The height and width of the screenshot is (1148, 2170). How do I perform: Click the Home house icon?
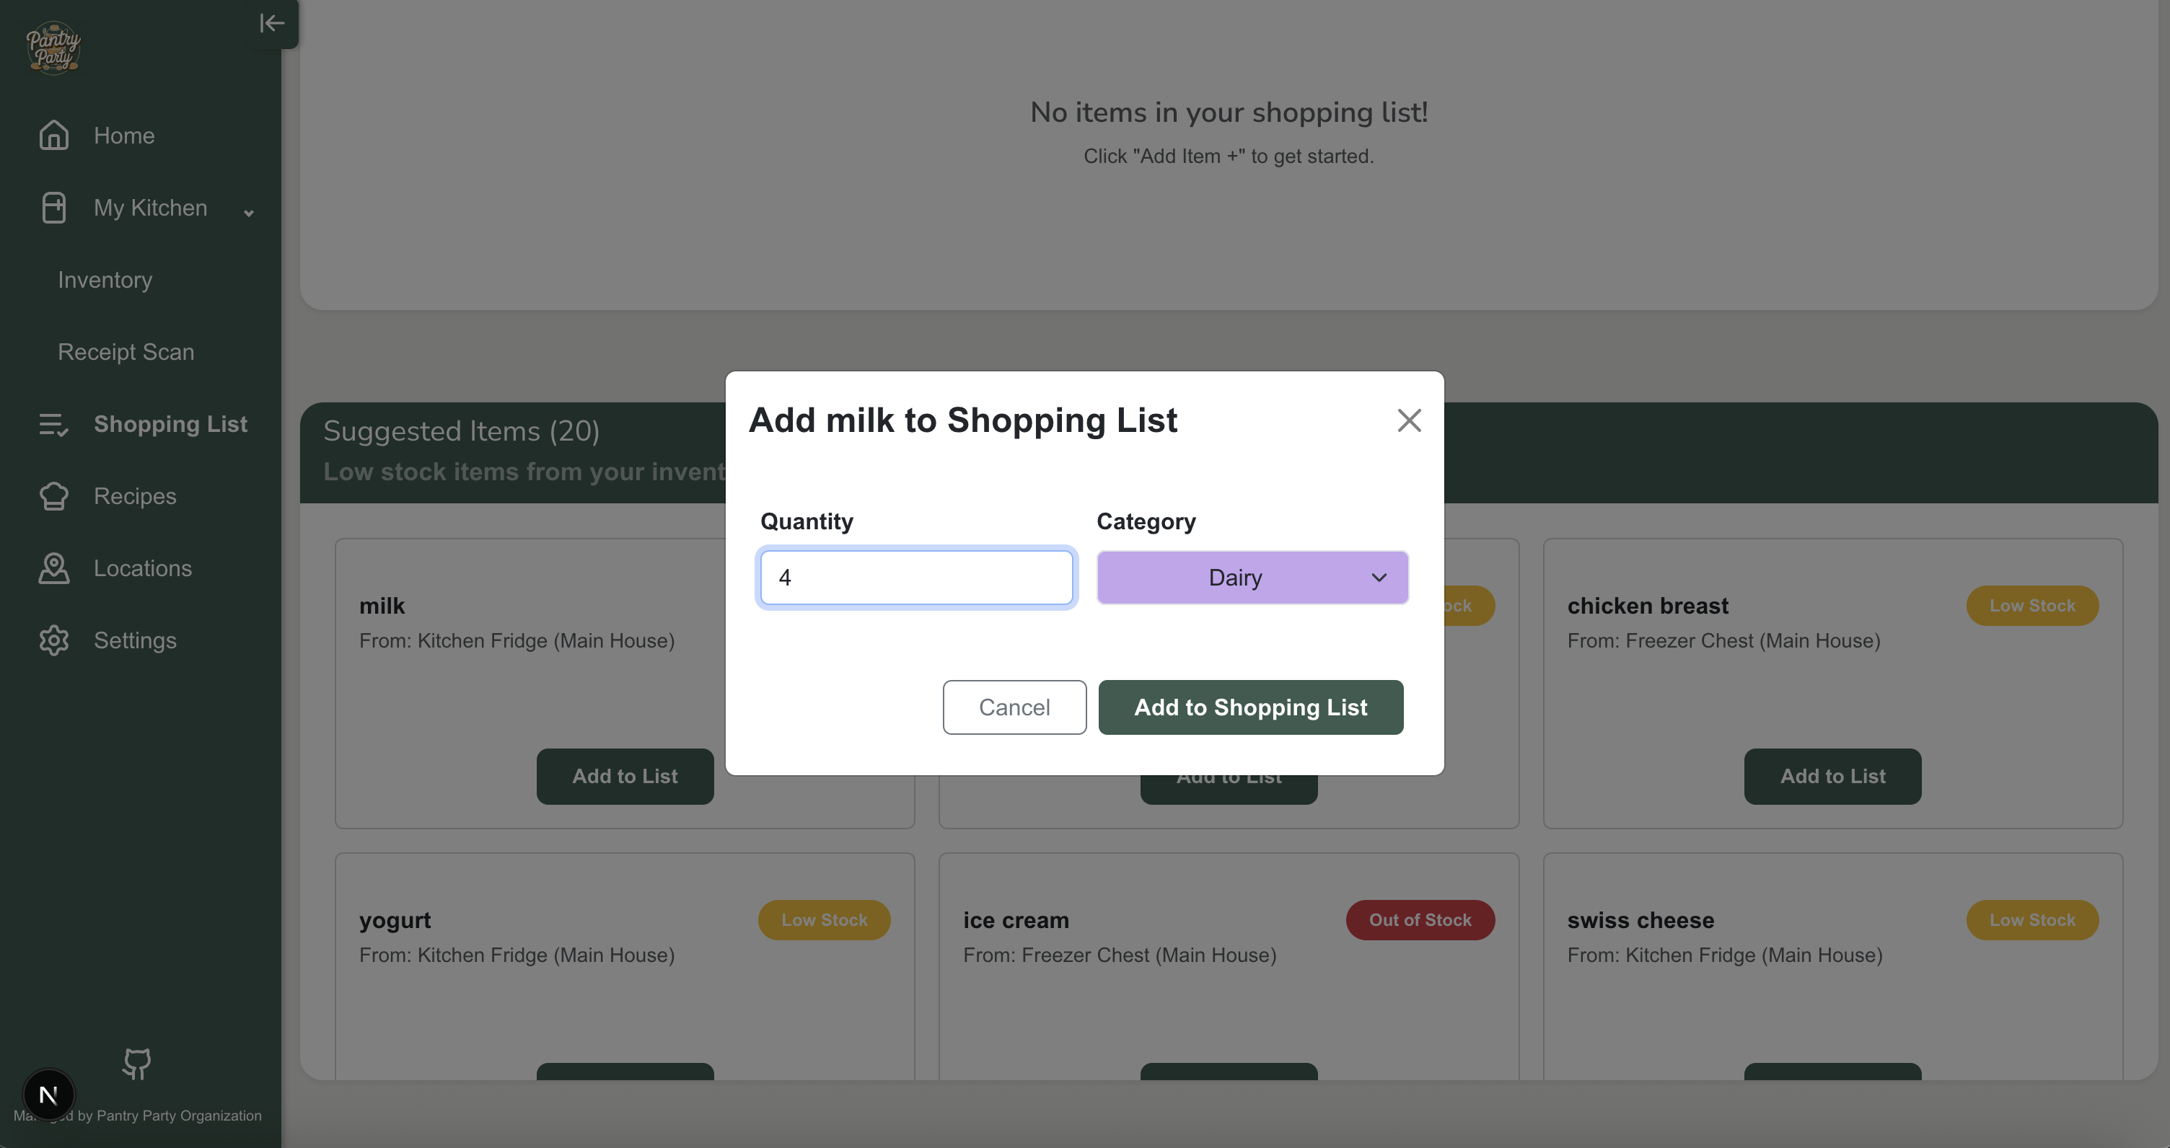tap(54, 136)
